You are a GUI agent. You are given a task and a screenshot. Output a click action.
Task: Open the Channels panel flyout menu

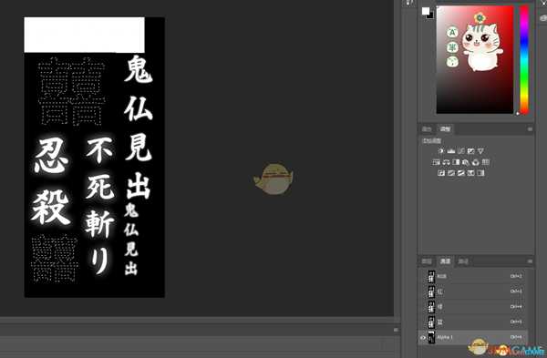pos(530,261)
